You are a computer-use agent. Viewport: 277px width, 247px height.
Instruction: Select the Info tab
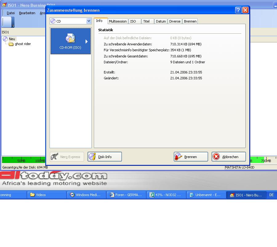tap(101, 21)
